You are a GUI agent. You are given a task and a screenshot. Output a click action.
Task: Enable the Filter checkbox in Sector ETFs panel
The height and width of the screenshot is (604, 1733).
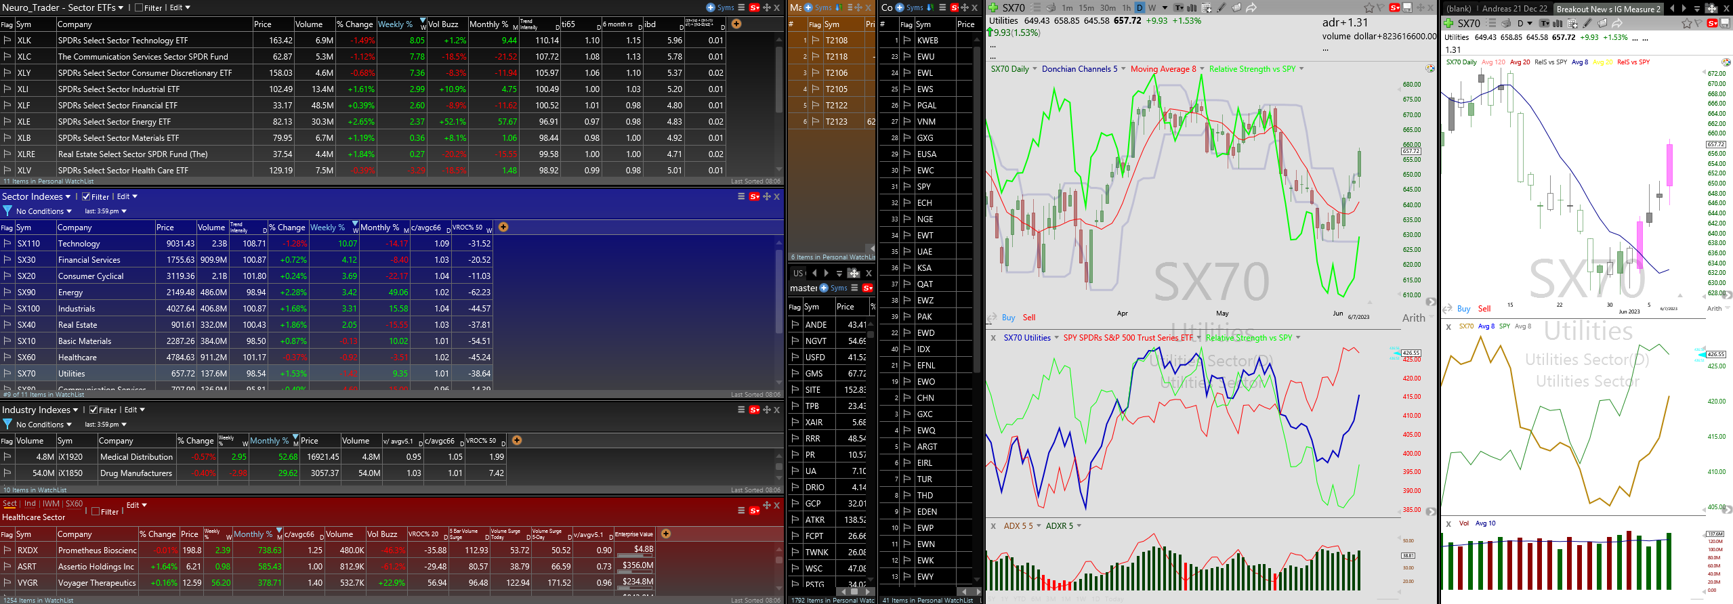coord(139,8)
